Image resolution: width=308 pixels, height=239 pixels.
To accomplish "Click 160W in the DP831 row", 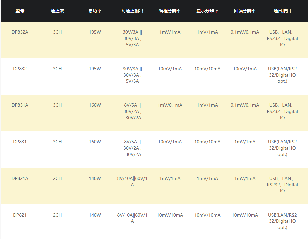I will (x=95, y=142).
